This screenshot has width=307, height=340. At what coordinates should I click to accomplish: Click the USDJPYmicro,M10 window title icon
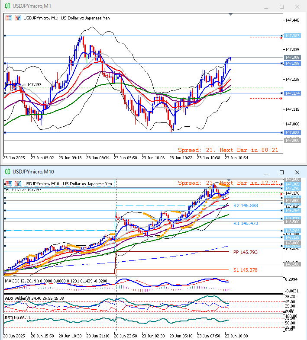pyautogui.click(x=8, y=172)
